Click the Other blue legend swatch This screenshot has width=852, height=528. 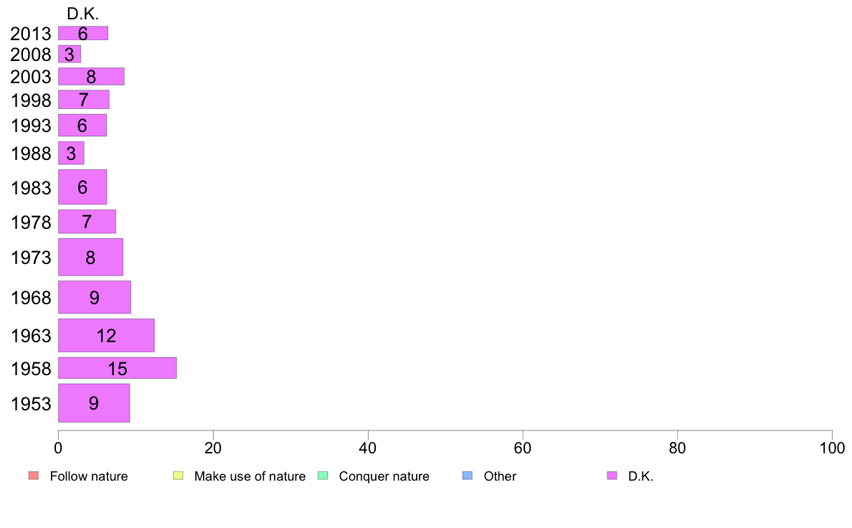468,476
